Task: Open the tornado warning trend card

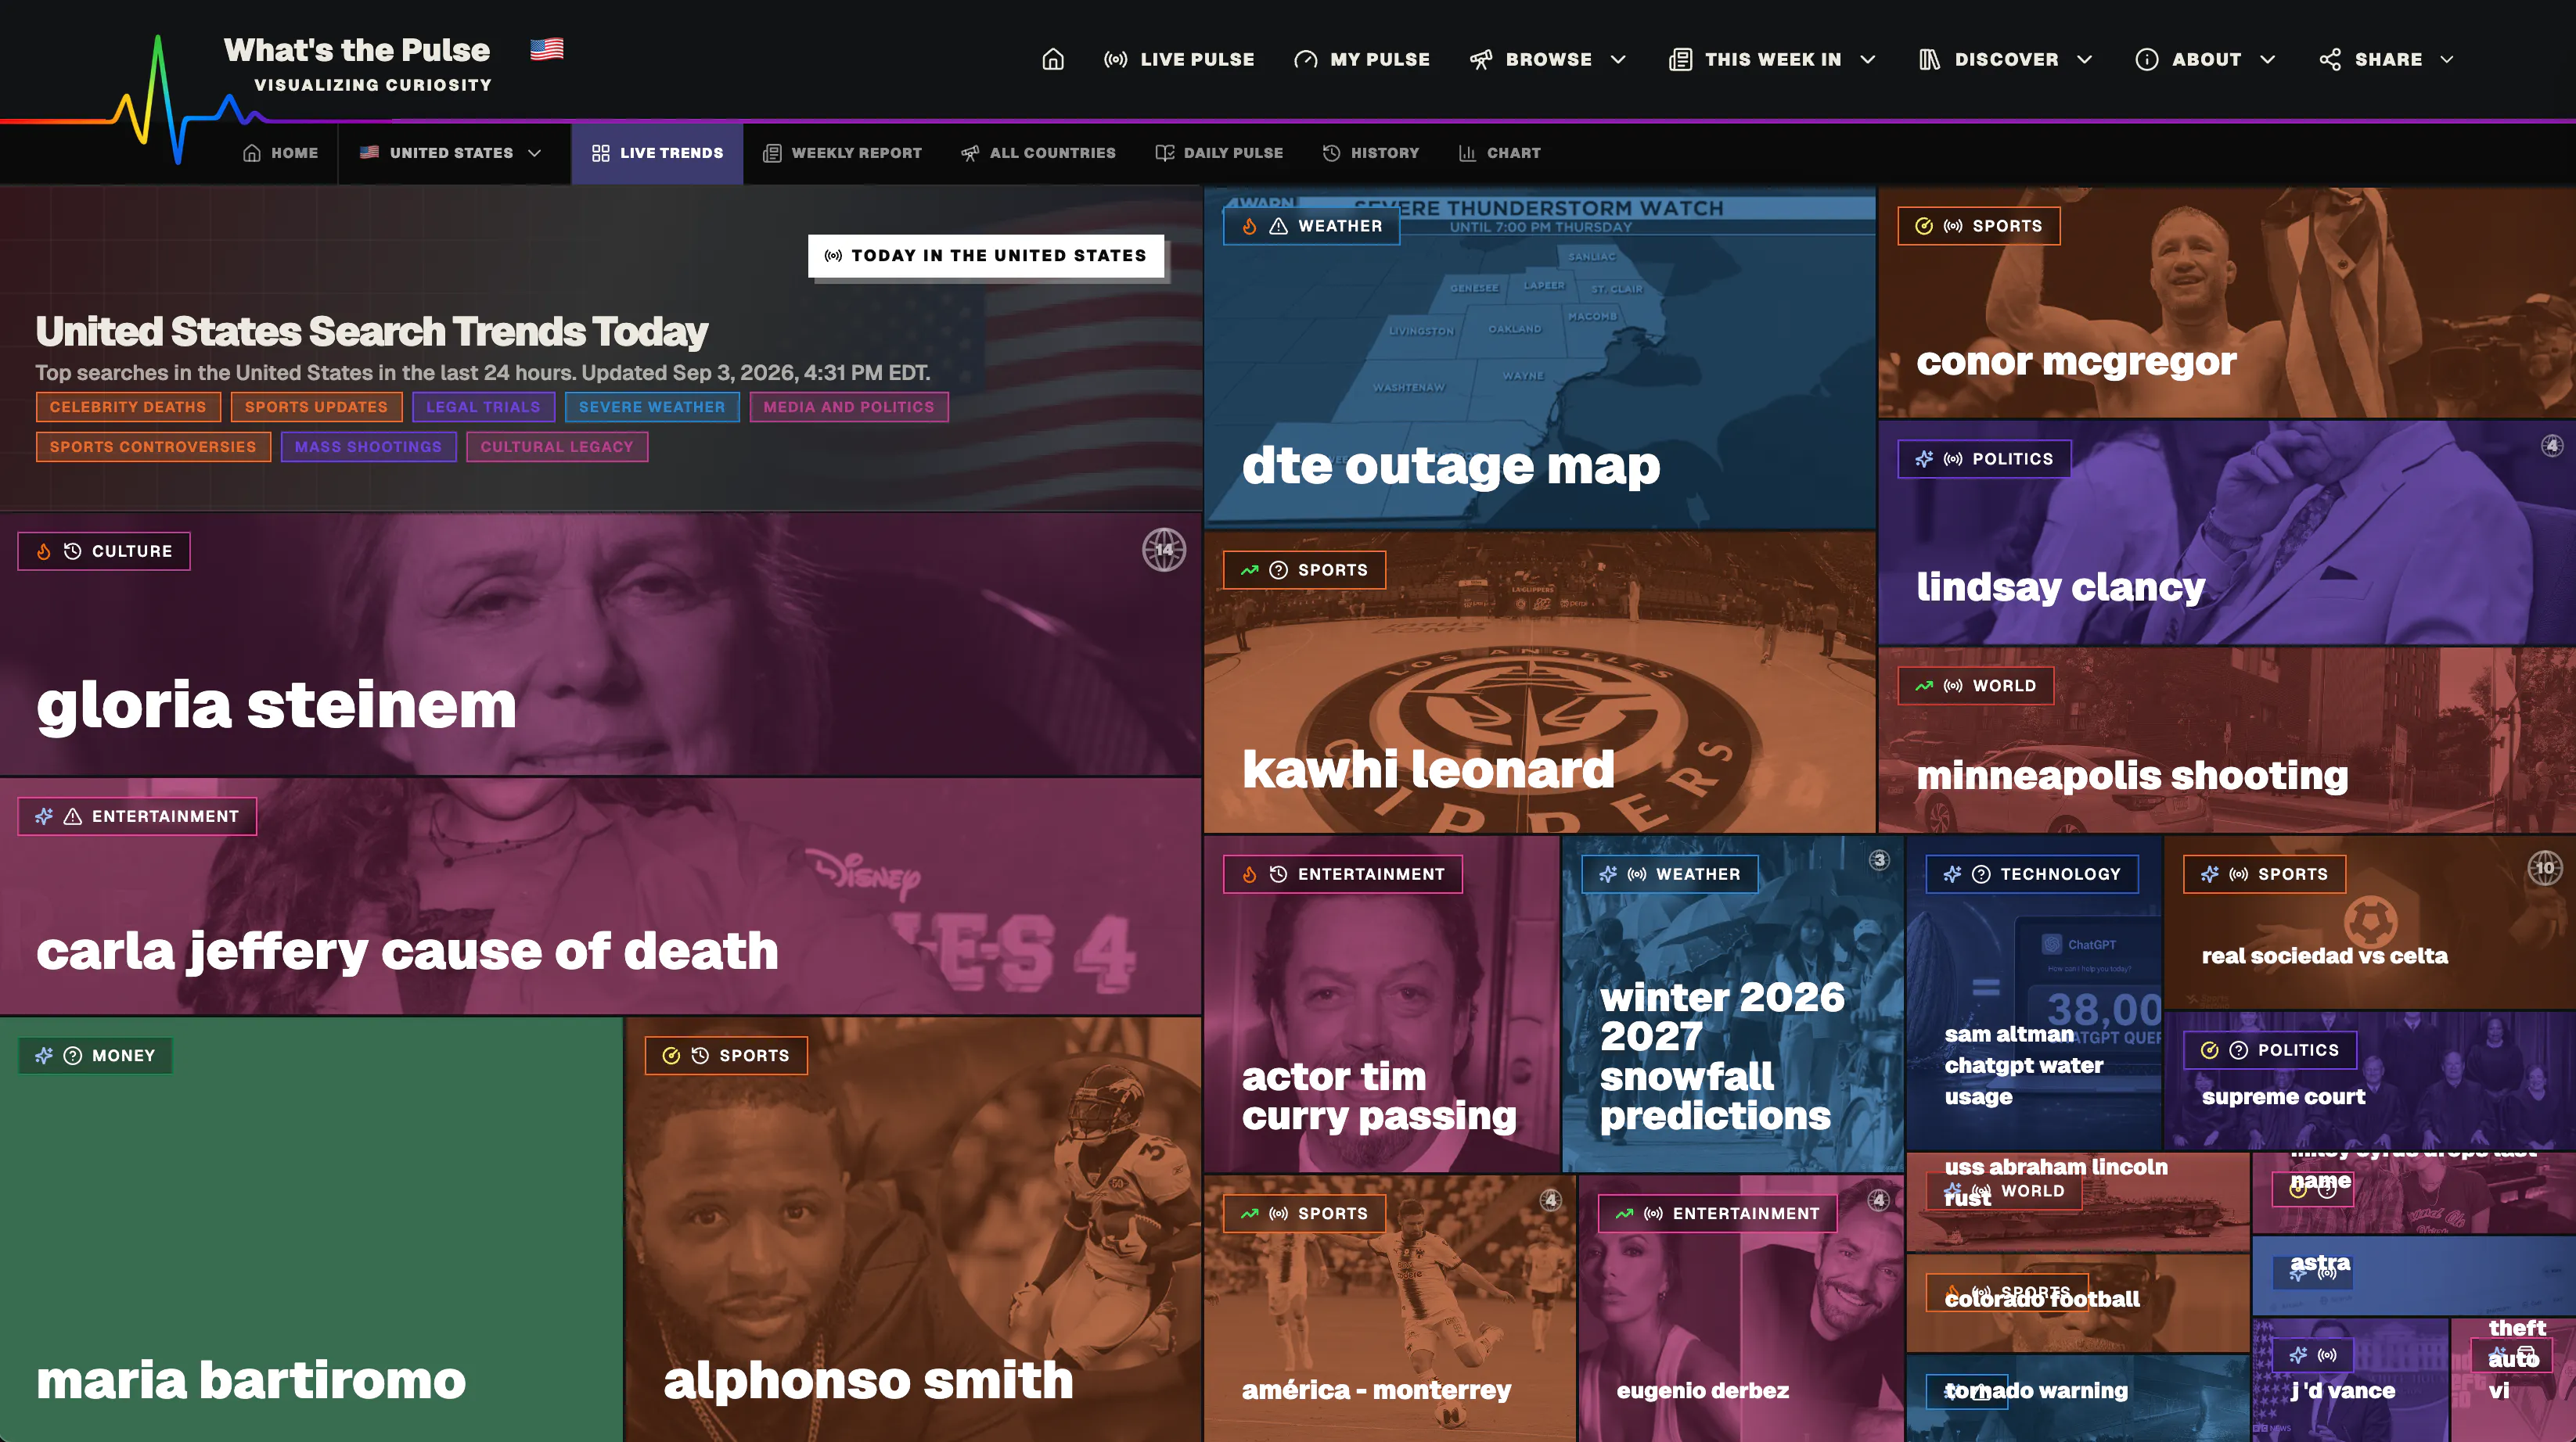Action: 2077,1398
